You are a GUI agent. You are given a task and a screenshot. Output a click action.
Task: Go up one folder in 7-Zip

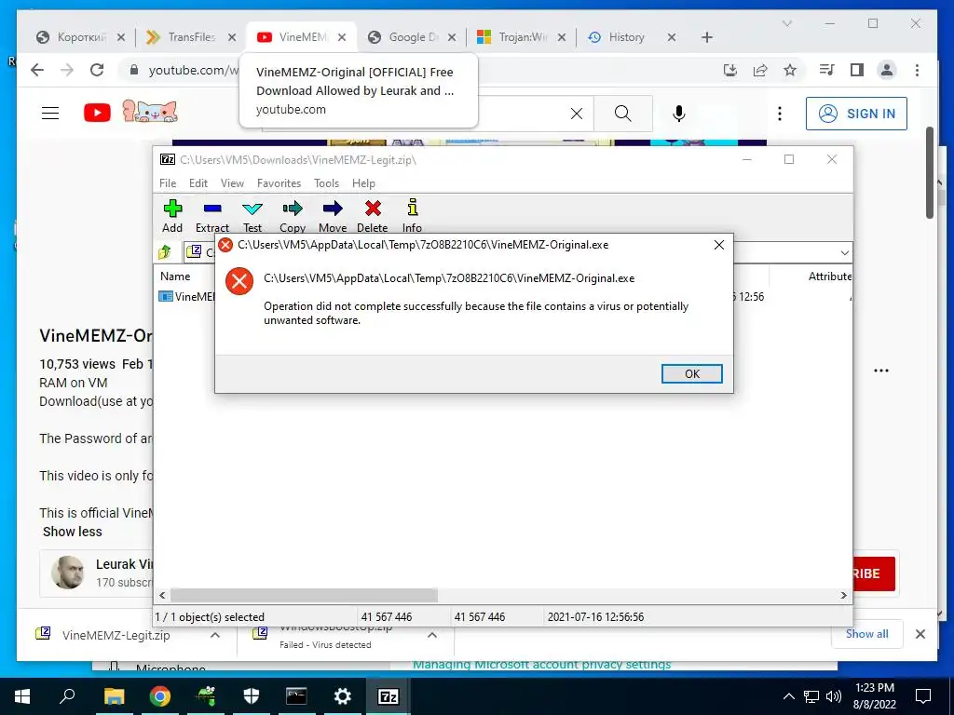point(165,251)
